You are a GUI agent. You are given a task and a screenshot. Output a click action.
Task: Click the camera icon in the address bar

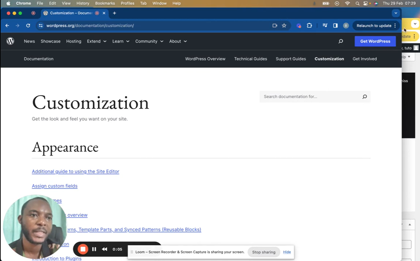point(275,26)
